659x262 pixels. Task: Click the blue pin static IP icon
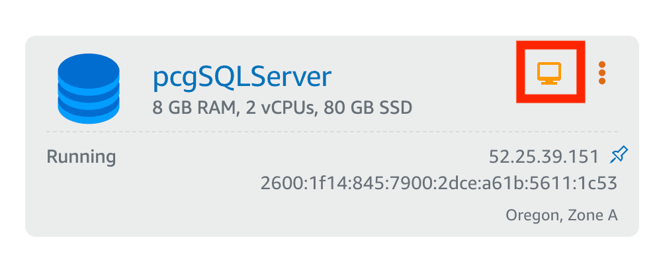(619, 155)
